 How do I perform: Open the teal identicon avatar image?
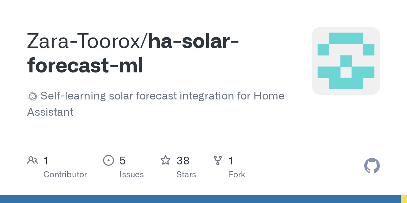(346, 61)
